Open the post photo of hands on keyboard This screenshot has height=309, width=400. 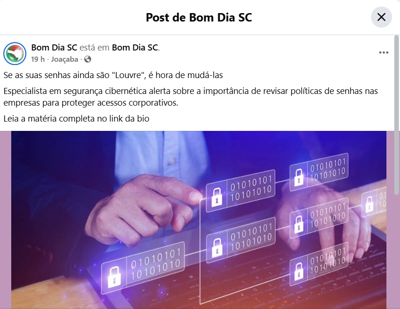[199, 220]
